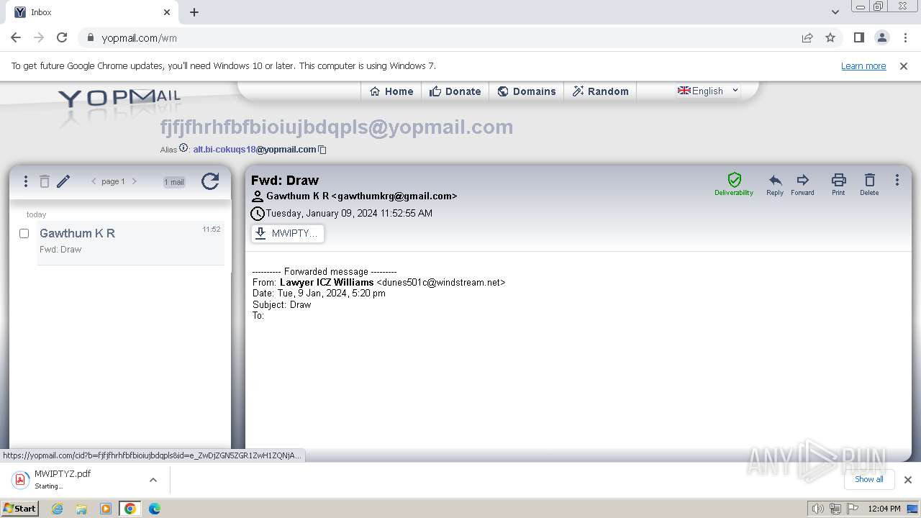This screenshot has height=518, width=921.
Task: Click sender gawthumkrg@gmail.com text
Action: pyautogui.click(x=394, y=196)
